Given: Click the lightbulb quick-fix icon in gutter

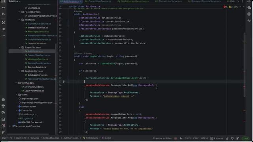Looking at the screenshot, I should tap(64, 82).
